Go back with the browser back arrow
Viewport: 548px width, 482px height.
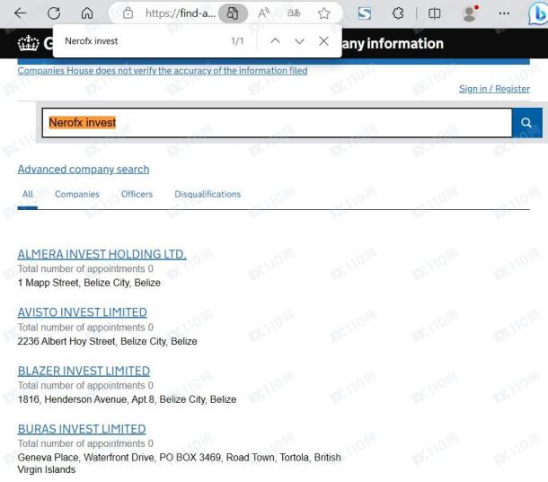click(21, 13)
